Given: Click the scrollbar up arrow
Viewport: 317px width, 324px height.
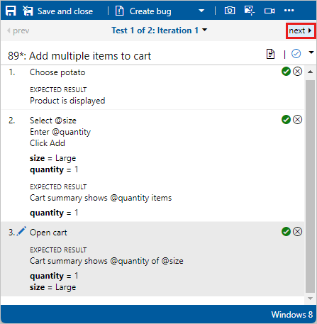Looking at the screenshot, I should [x=310, y=72].
